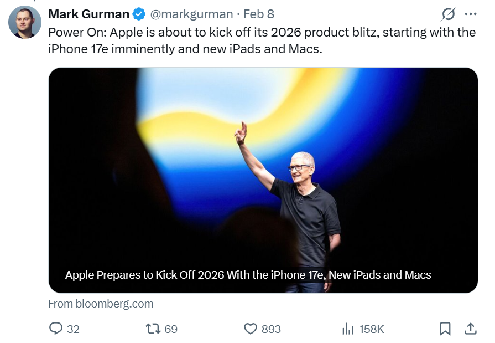
Task: Click the blue verified badge
Action: point(139,14)
